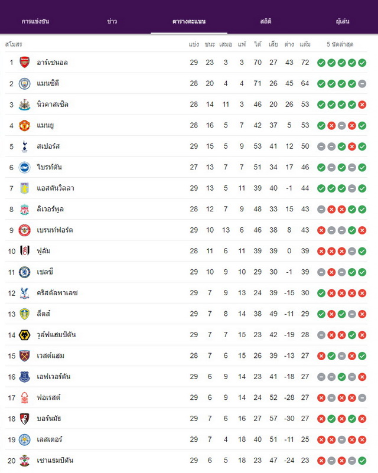Open the สถิติ statistics tab
The image size is (378, 473).
click(x=266, y=21)
